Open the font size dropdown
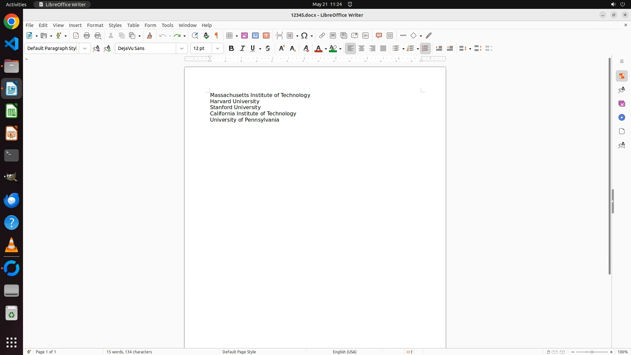 click(218, 48)
